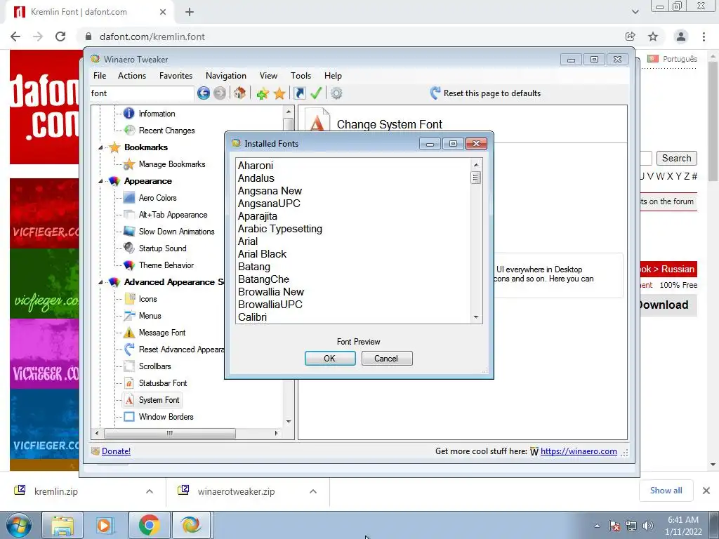Click the font list scrollbar down arrow
The height and width of the screenshot is (539, 719).
(476, 317)
